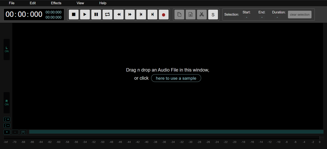The width and height of the screenshot is (327, 149).
Task: Toggle the right channel R ON
Action: click(x=7, y=103)
